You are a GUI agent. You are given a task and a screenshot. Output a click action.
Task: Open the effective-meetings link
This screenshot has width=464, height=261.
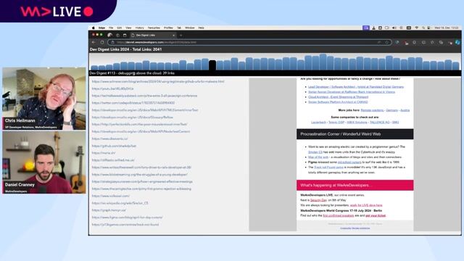pos(142,182)
